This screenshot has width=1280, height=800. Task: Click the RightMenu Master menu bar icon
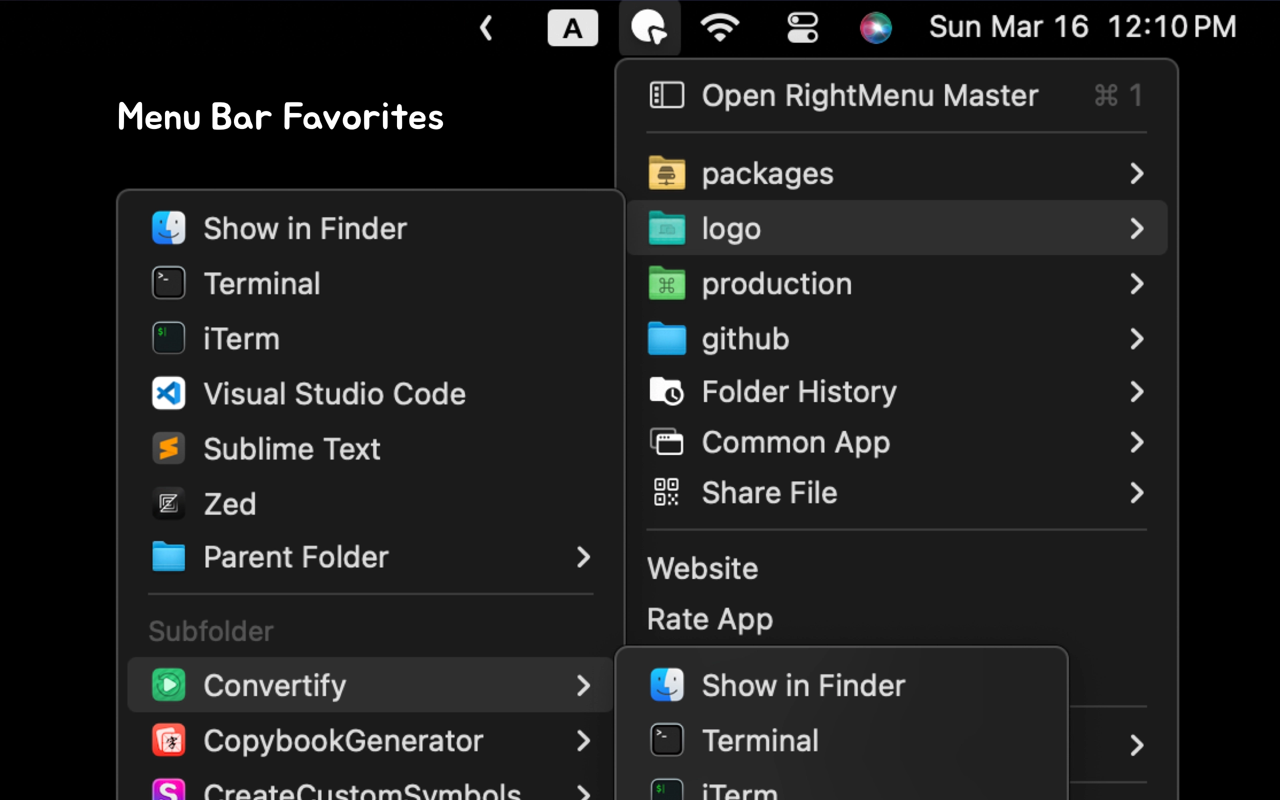click(649, 27)
